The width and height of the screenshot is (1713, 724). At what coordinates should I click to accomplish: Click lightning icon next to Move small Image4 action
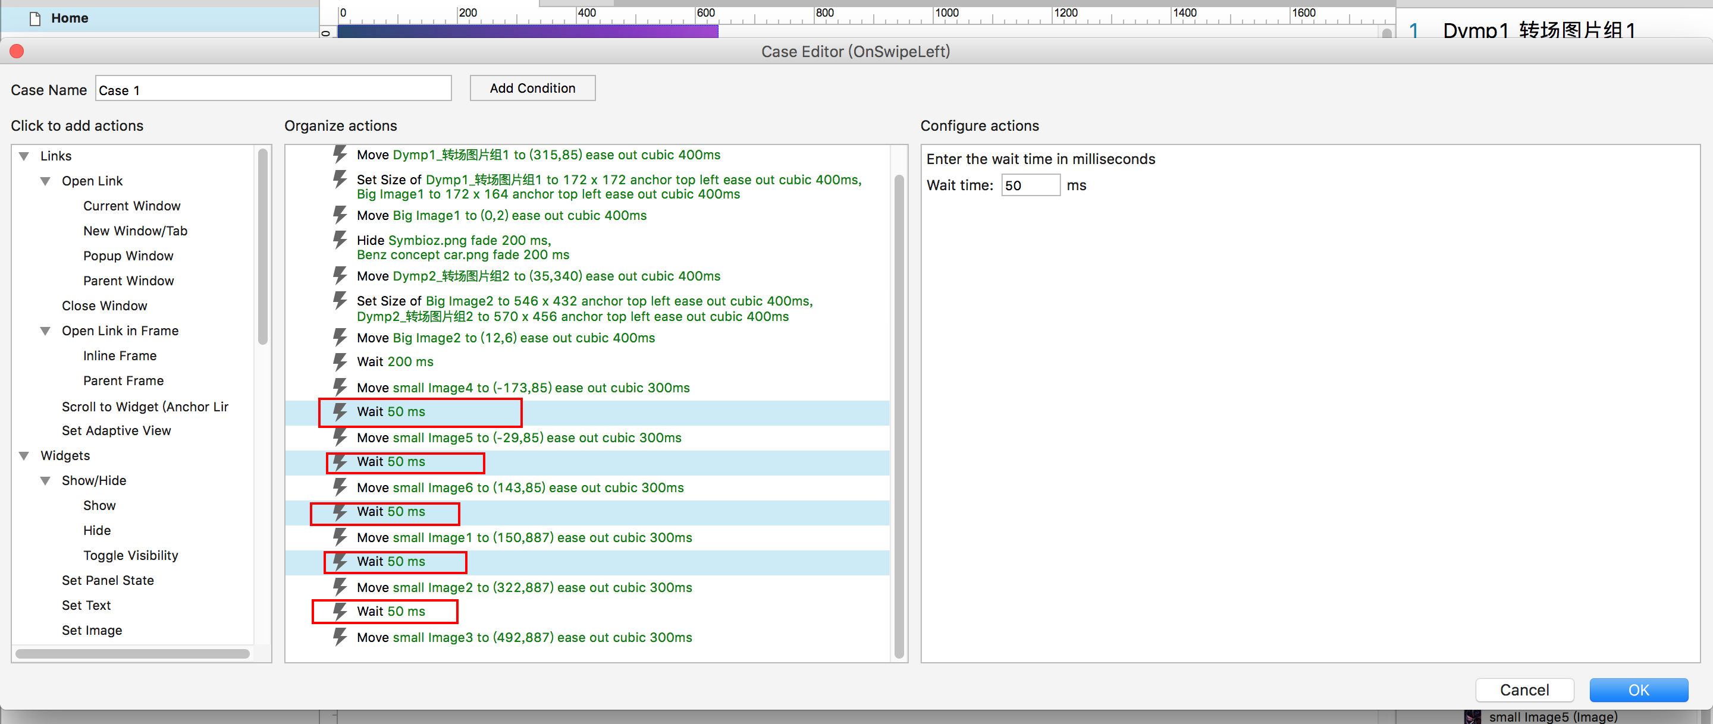(340, 387)
